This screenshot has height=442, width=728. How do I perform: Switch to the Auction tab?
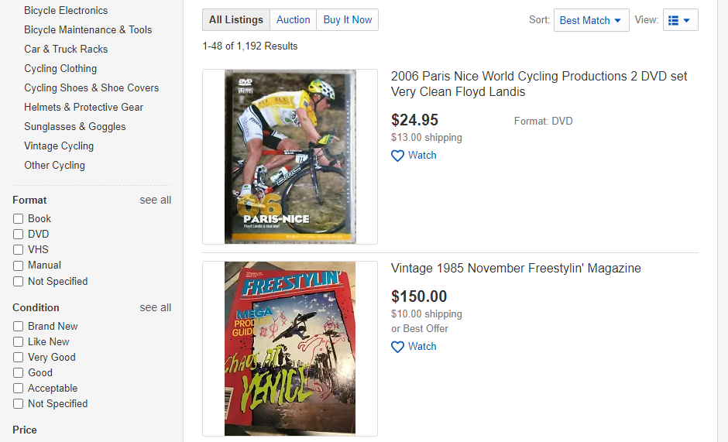(x=293, y=20)
